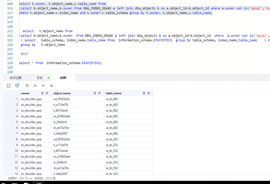
Task: Jump to first result row arrow
Action: pos(27,86)
